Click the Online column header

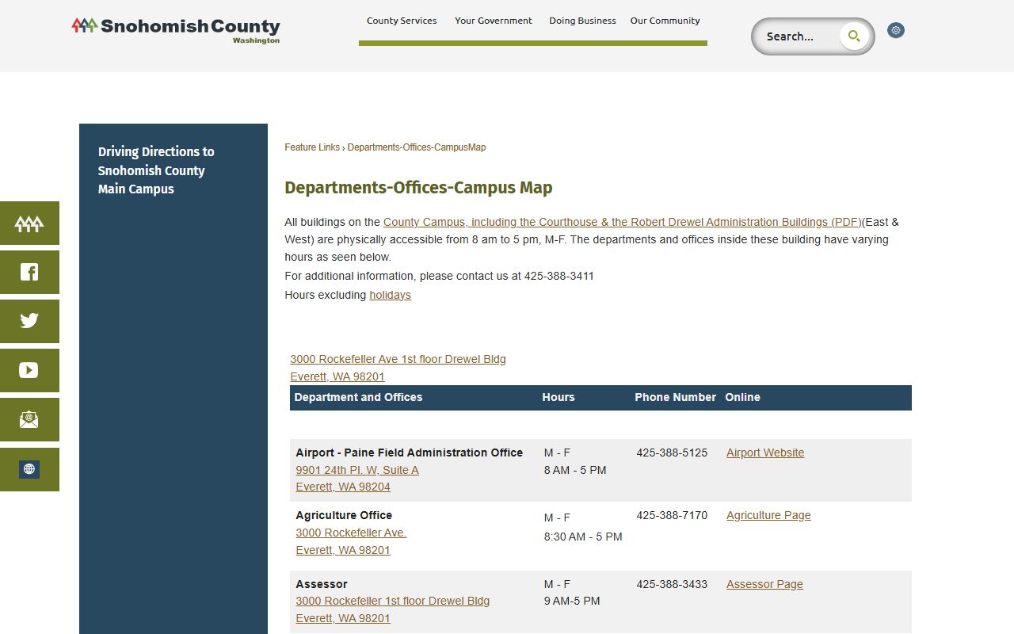coord(742,397)
